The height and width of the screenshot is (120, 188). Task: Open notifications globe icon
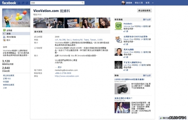point(27,3)
